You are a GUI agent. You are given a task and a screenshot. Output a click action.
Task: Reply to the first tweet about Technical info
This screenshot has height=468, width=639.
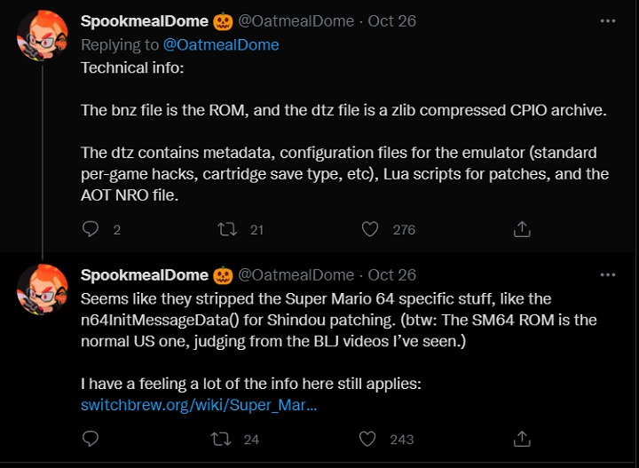point(90,229)
